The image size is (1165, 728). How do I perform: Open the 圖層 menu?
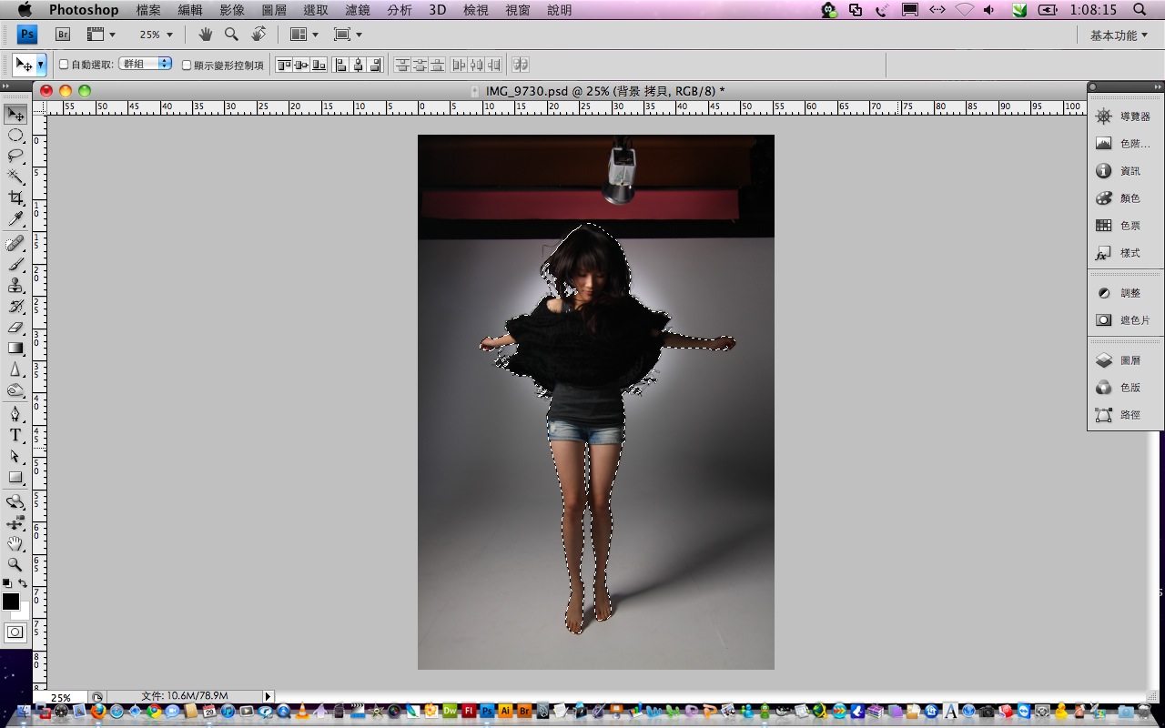coord(274,10)
